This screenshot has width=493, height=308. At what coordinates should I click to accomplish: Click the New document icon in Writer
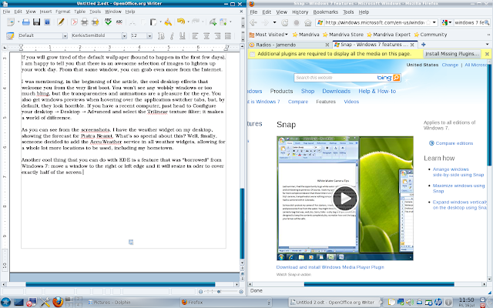[x=10, y=22]
